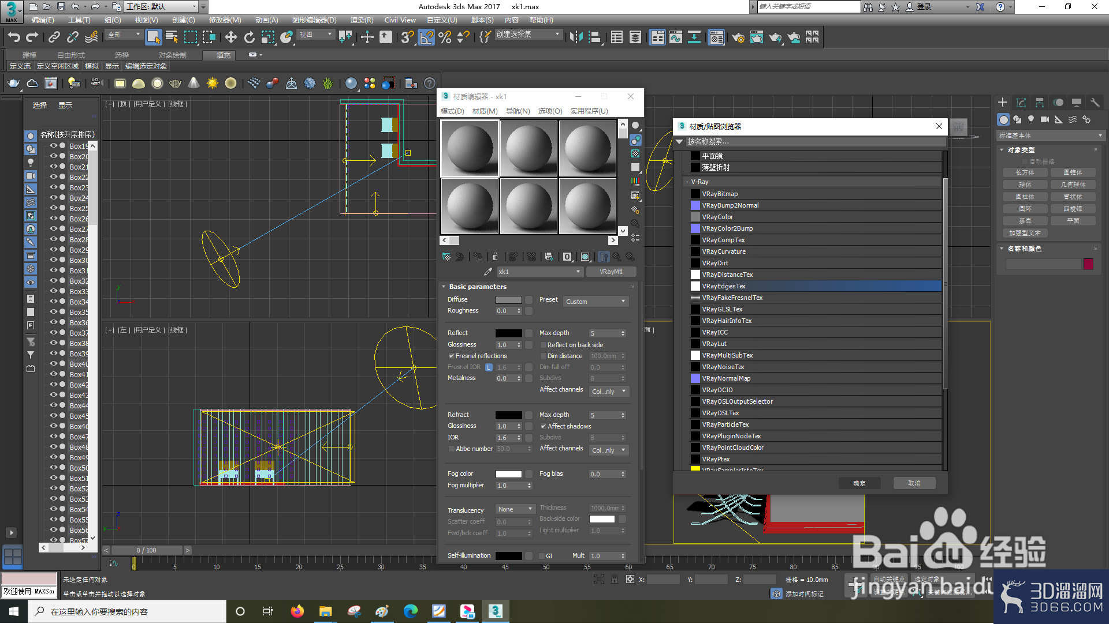Image resolution: width=1109 pixels, height=624 pixels.
Task: Click the VRayMtl material type button
Action: coord(611,272)
